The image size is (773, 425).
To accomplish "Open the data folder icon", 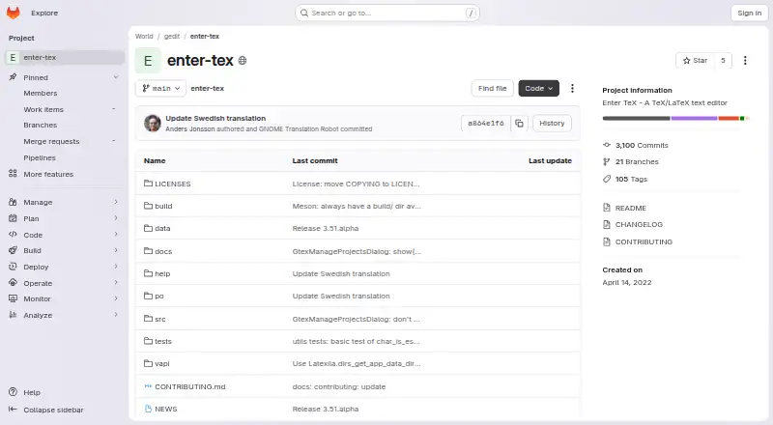I will [148, 228].
